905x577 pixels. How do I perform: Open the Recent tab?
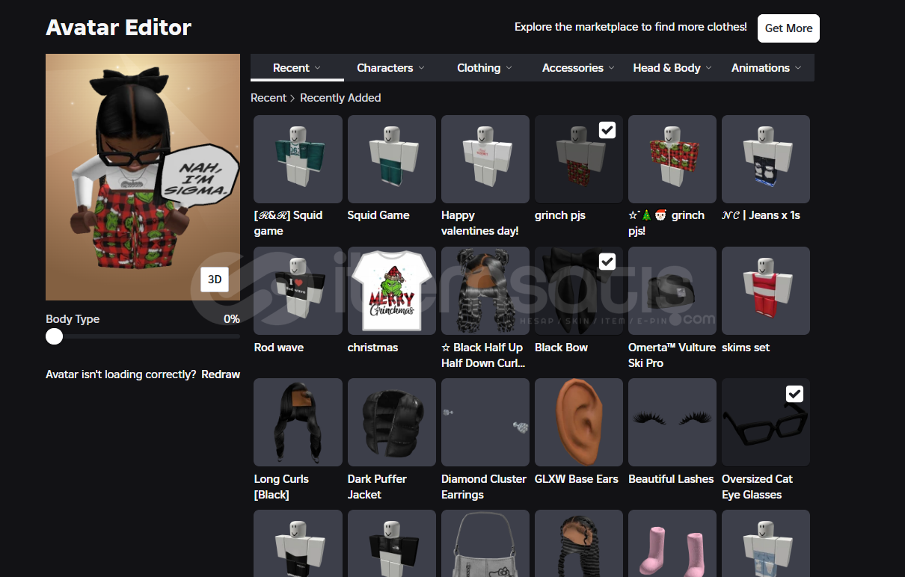[297, 67]
